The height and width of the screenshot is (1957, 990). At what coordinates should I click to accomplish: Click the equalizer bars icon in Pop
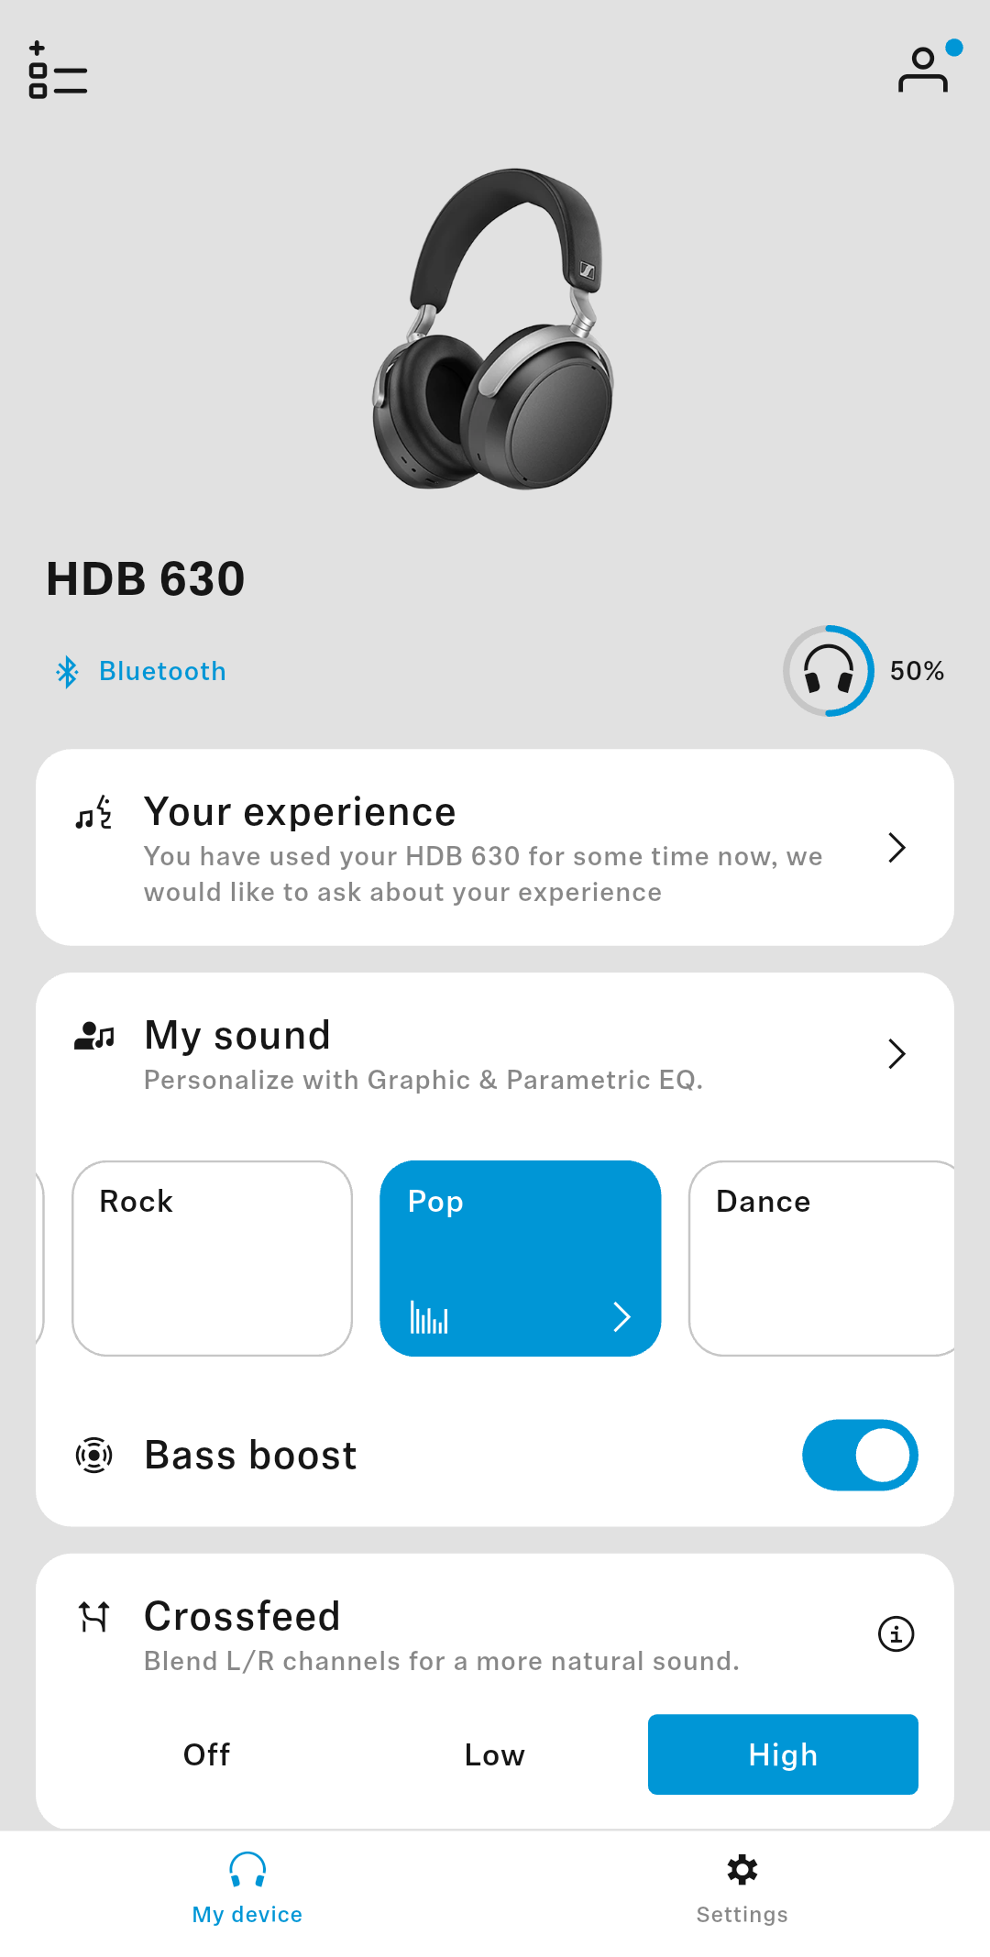pos(429,1317)
